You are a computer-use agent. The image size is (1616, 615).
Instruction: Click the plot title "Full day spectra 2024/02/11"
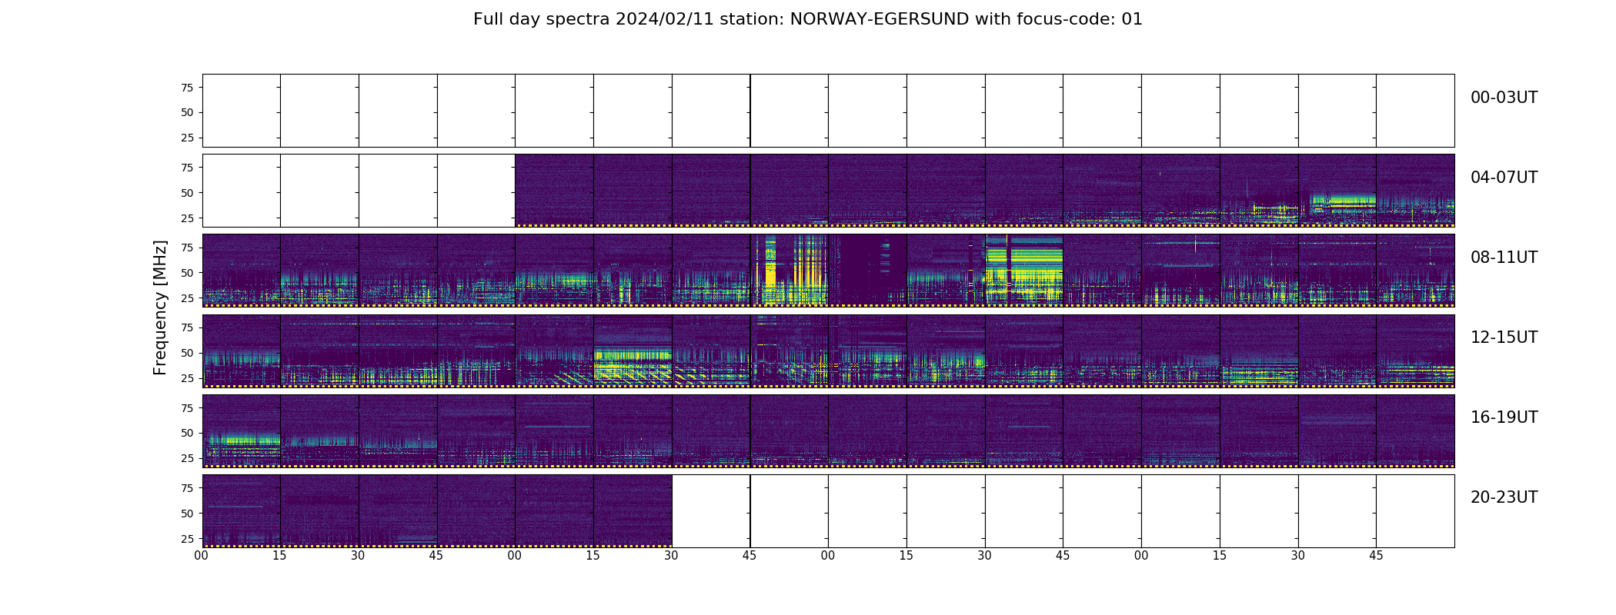pyautogui.click(x=593, y=19)
